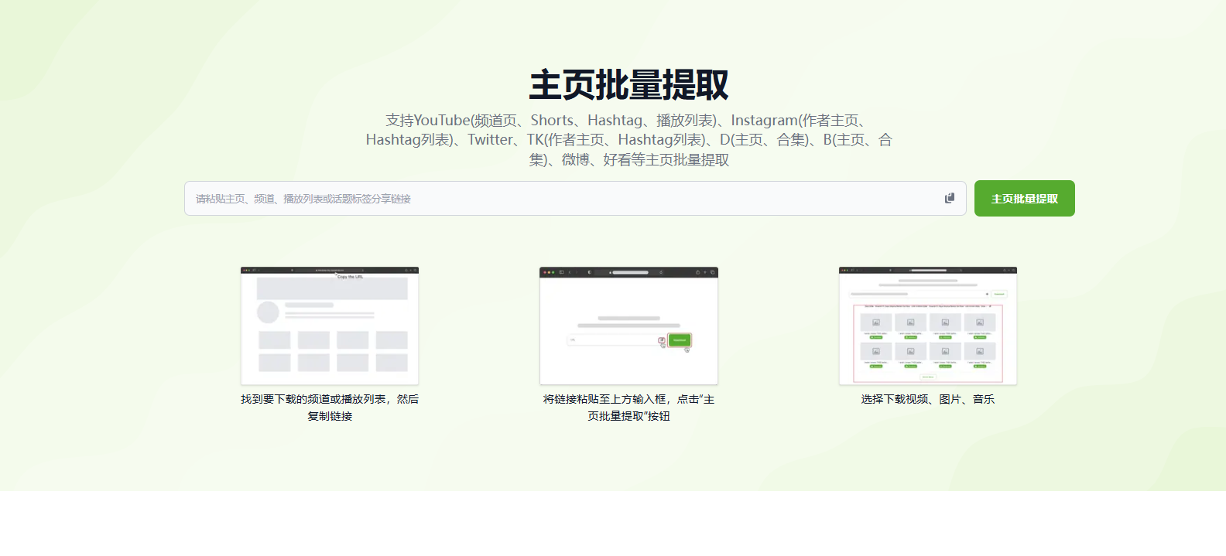Open the second step paste-link illustration

(628, 326)
